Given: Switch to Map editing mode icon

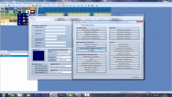Looking at the screenshot, I should 33,6.
